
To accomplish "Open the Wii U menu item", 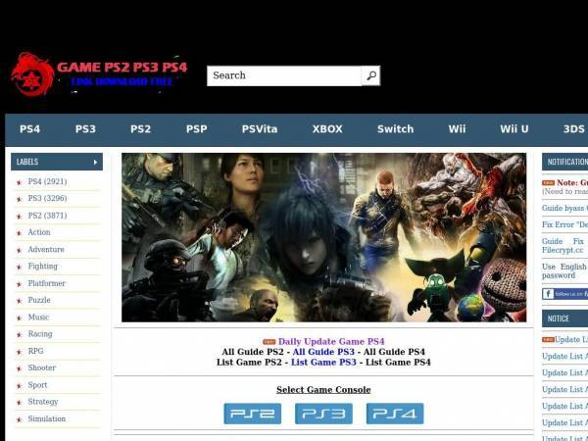I will point(514,129).
